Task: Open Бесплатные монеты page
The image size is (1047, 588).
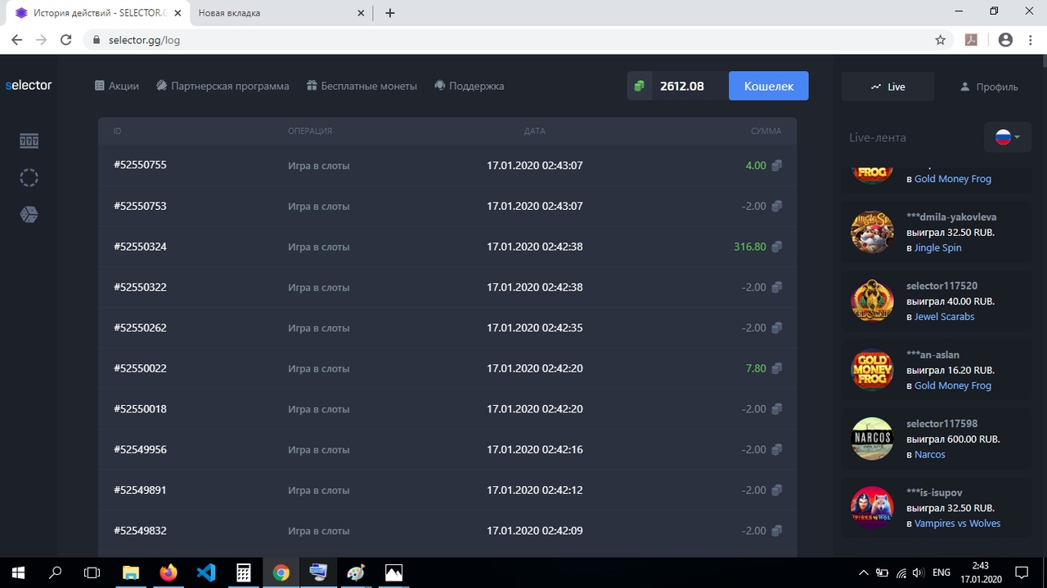Action: 362,86
